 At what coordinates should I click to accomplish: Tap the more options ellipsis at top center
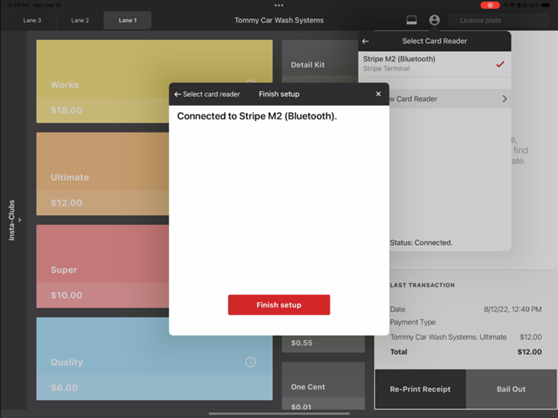278,5
